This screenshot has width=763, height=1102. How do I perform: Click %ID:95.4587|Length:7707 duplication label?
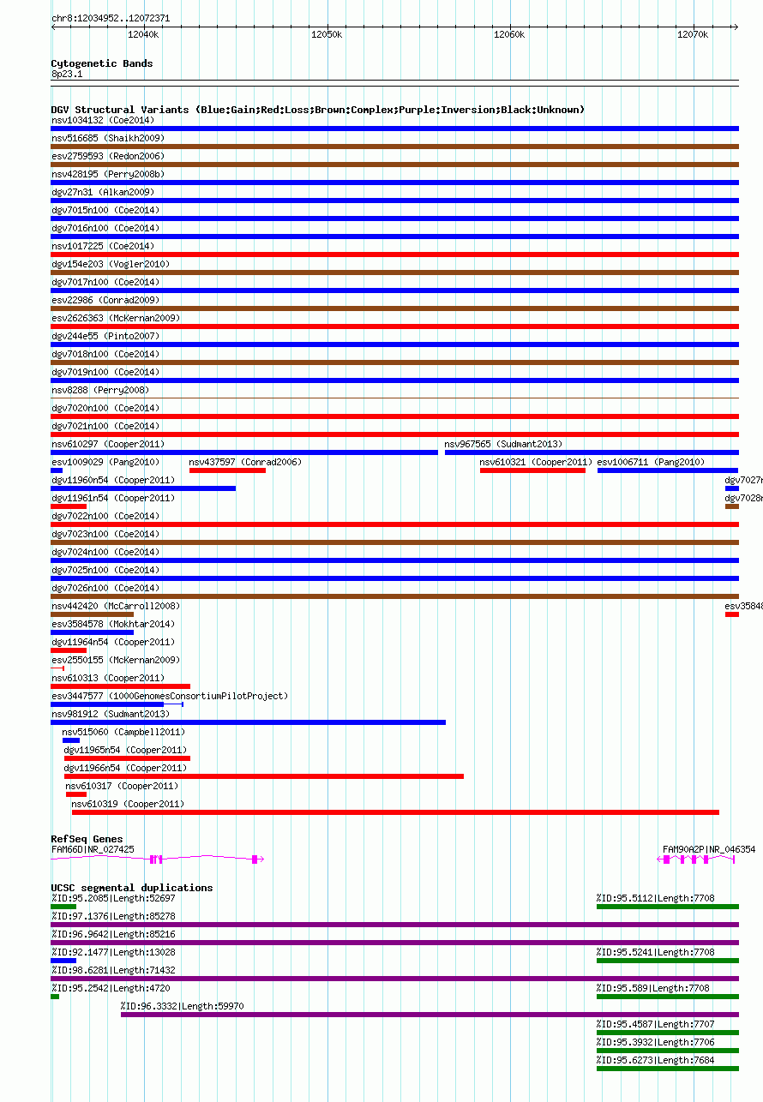point(656,1024)
